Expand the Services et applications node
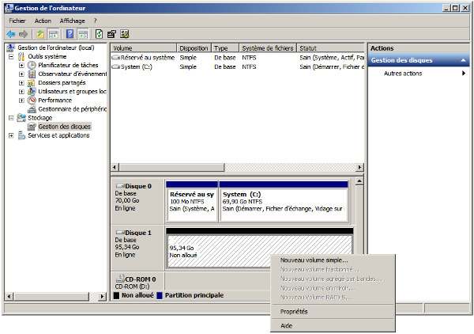 (x=11, y=135)
